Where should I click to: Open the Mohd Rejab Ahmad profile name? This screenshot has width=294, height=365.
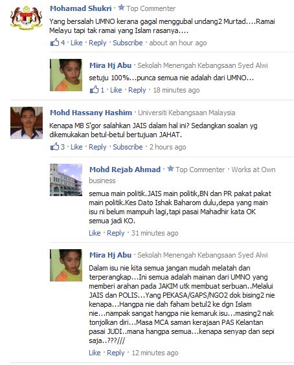125,170
